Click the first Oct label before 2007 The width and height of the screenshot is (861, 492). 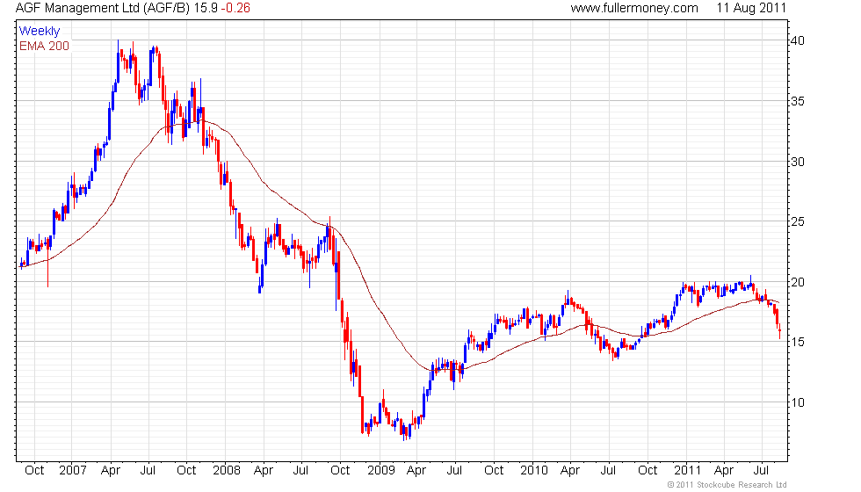(34, 471)
